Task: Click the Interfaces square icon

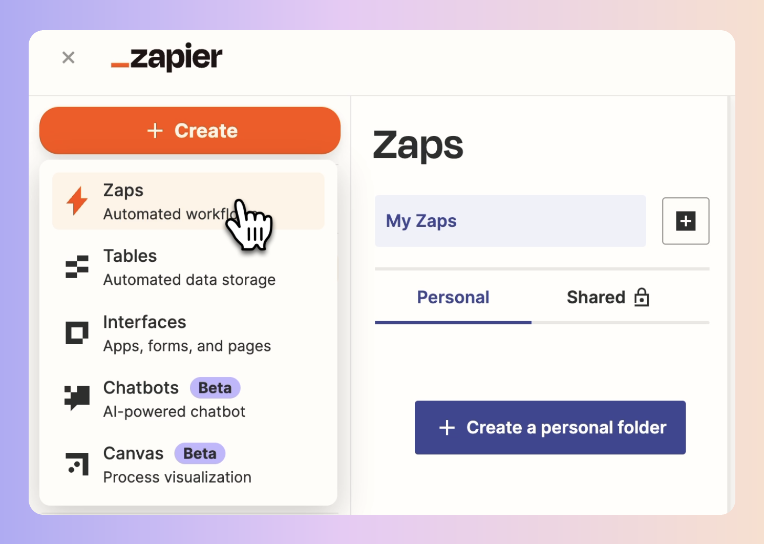Action: 77,333
